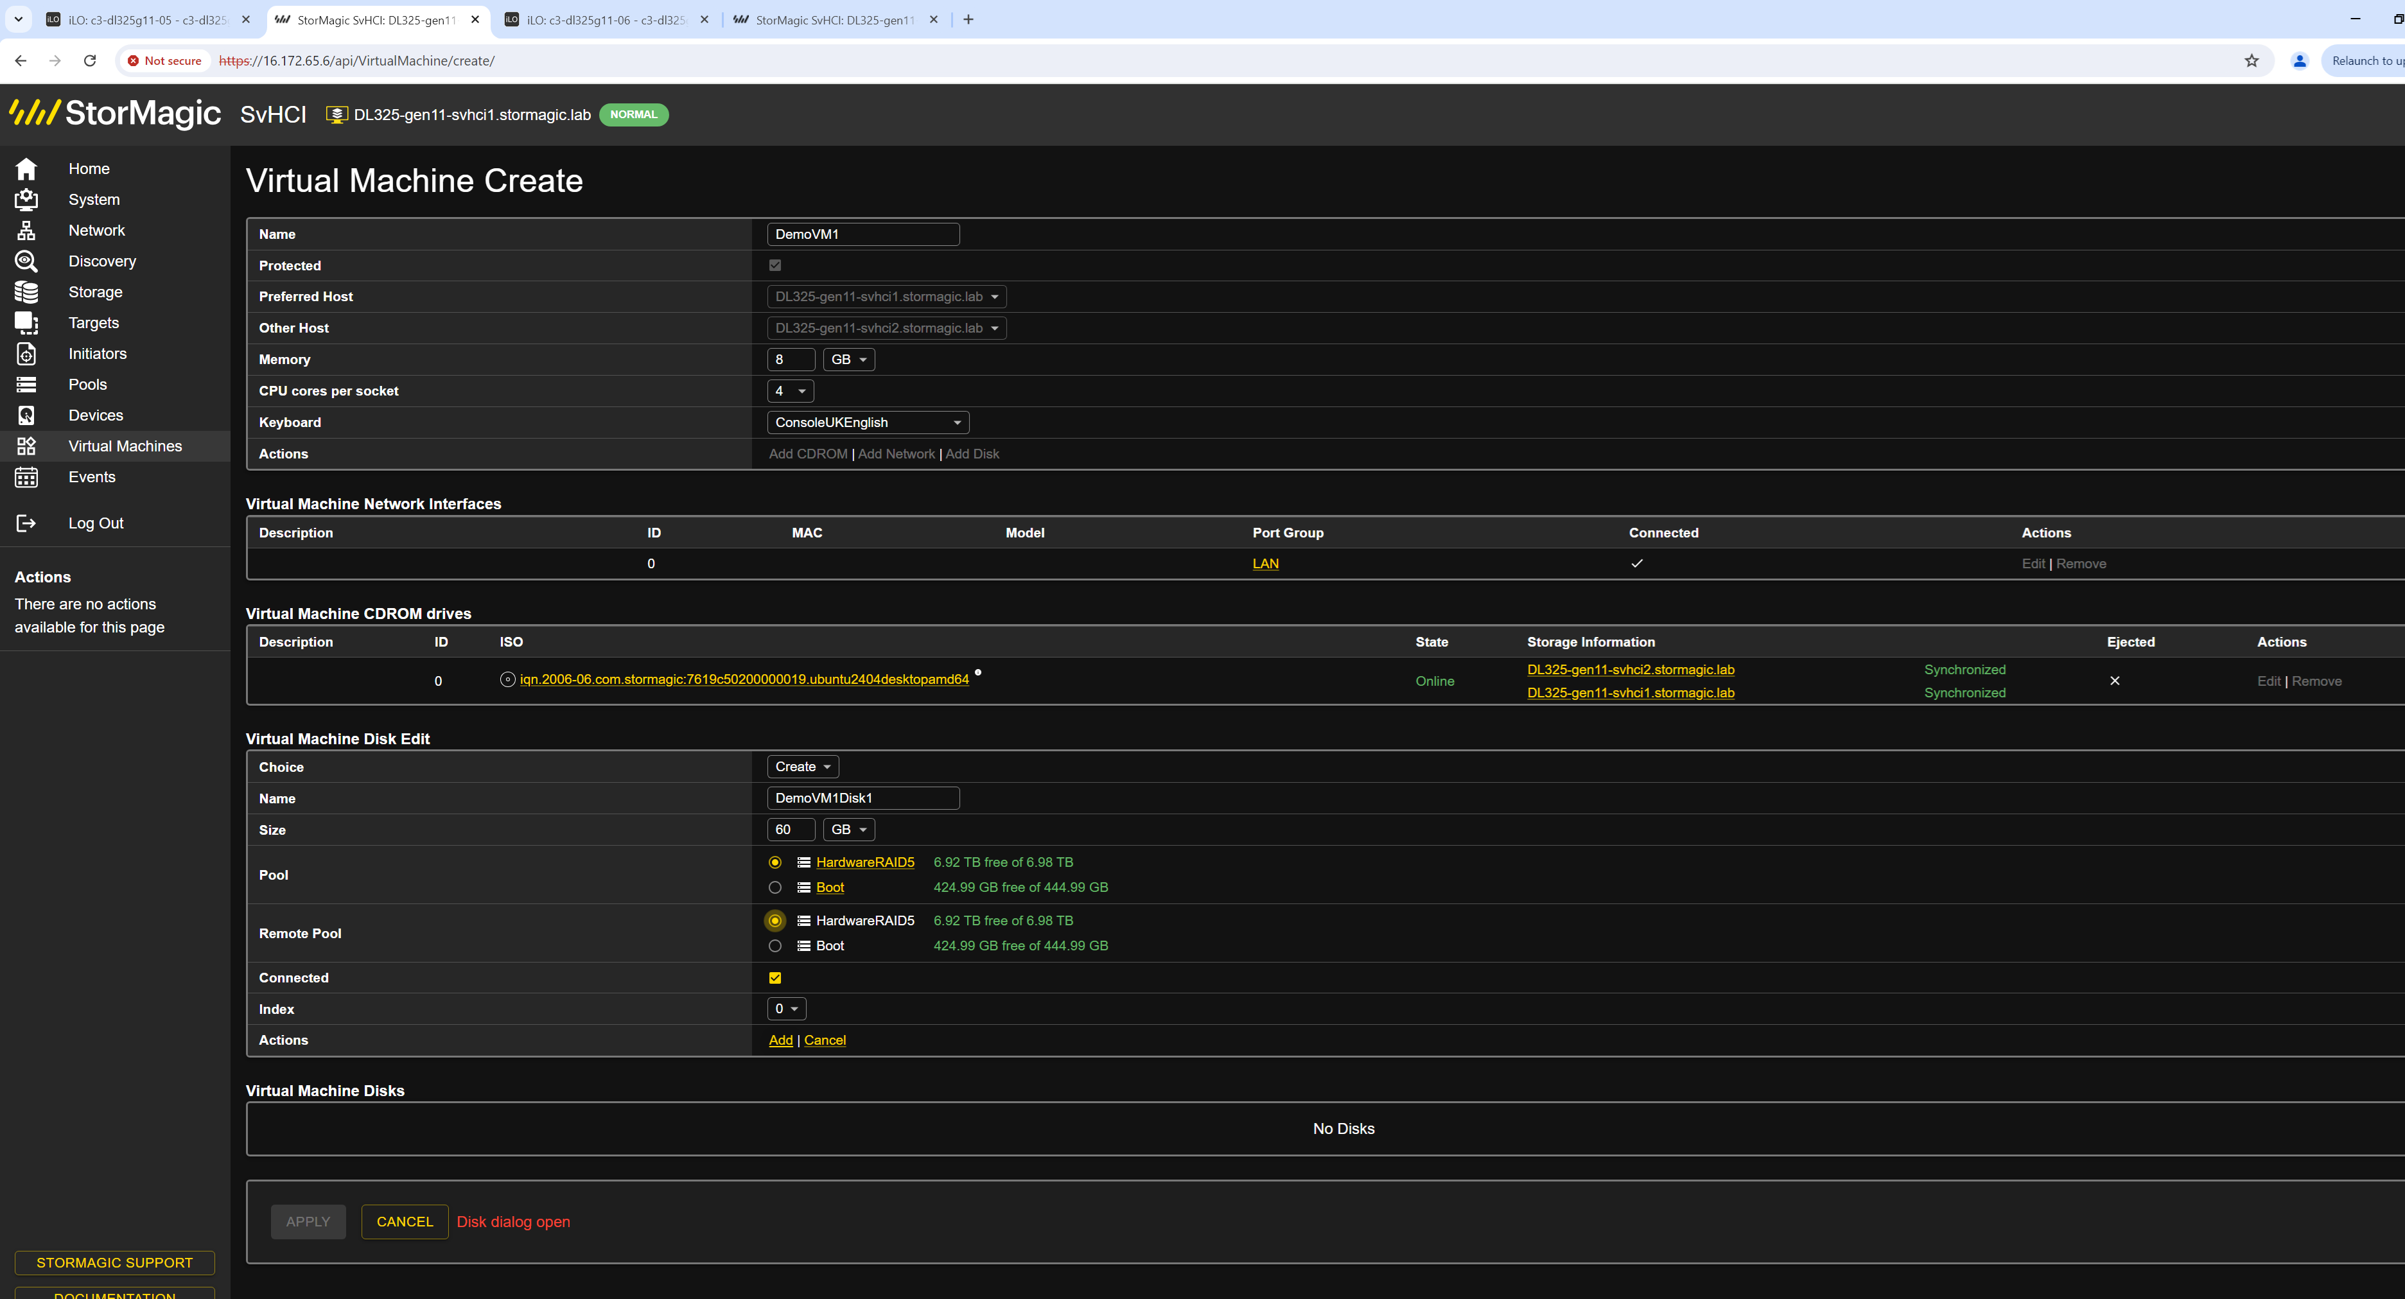Select HardwareRAID5 radio in the Remote Pool row
The image size is (2405, 1299).
[775, 921]
